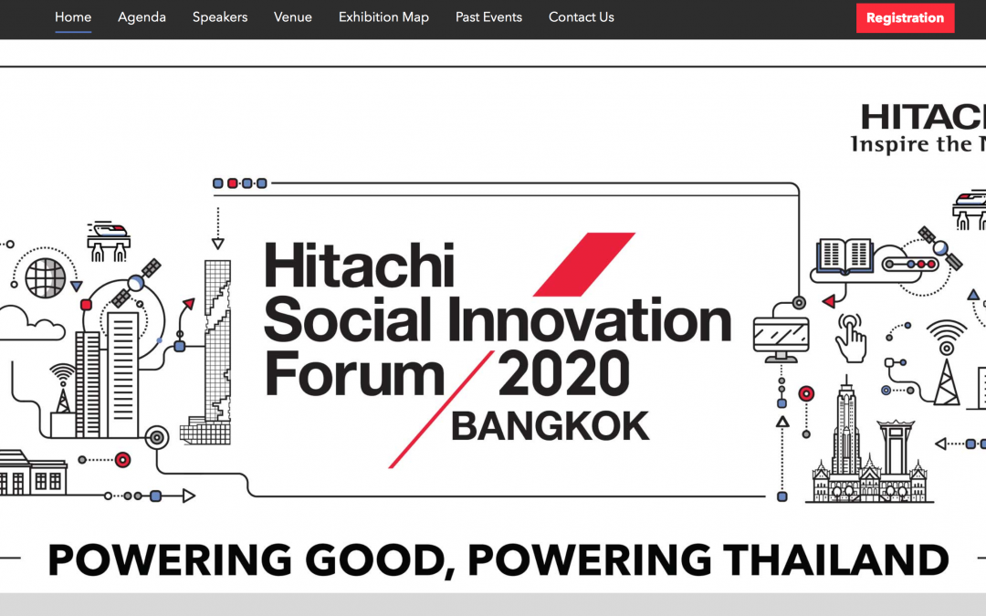This screenshot has height=616, width=986.
Task: Open the Exhibition Map page
Action: [x=383, y=17]
